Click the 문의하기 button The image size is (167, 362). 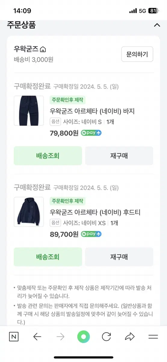[x=137, y=54]
